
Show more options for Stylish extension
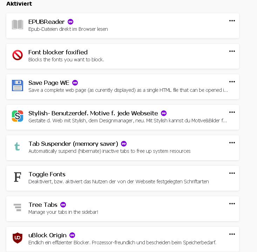[232, 112]
